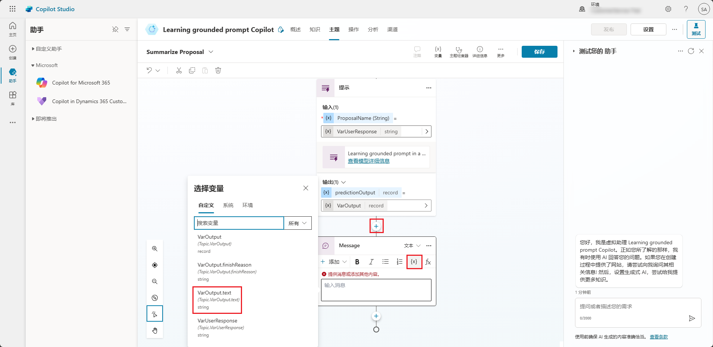
Task: Click the undo arrow icon
Action: [x=149, y=70]
